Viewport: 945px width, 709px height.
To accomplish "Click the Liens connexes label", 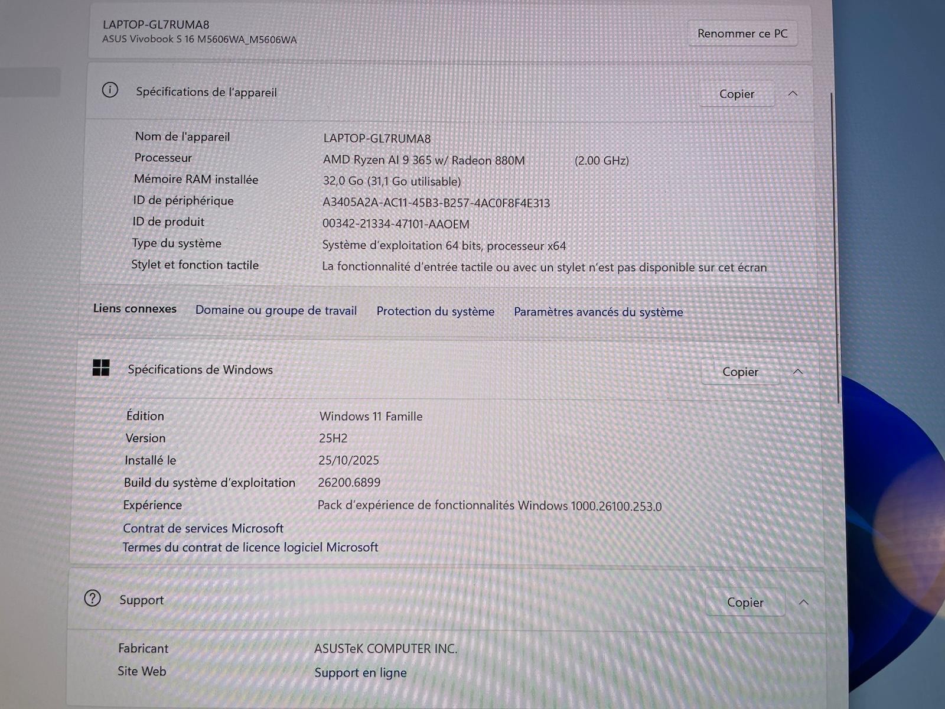I will click(135, 308).
